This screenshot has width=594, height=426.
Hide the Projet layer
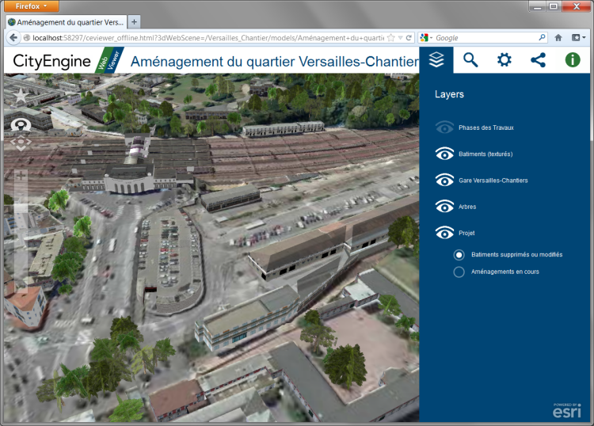coord(444,233)
